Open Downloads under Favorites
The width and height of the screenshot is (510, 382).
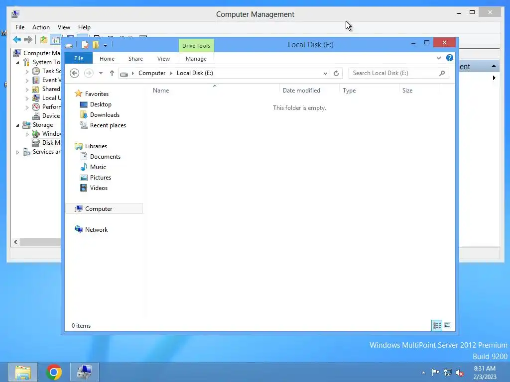pyautogui.click(x=105, y=115)
